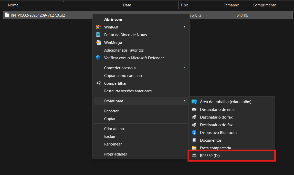This screenshot has height=175, width=294.
Task: Open Propriedades from the context menu
Action: (x=115, y=154)
